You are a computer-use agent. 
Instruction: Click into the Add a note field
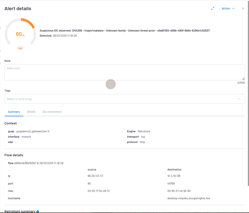point(125,73)
